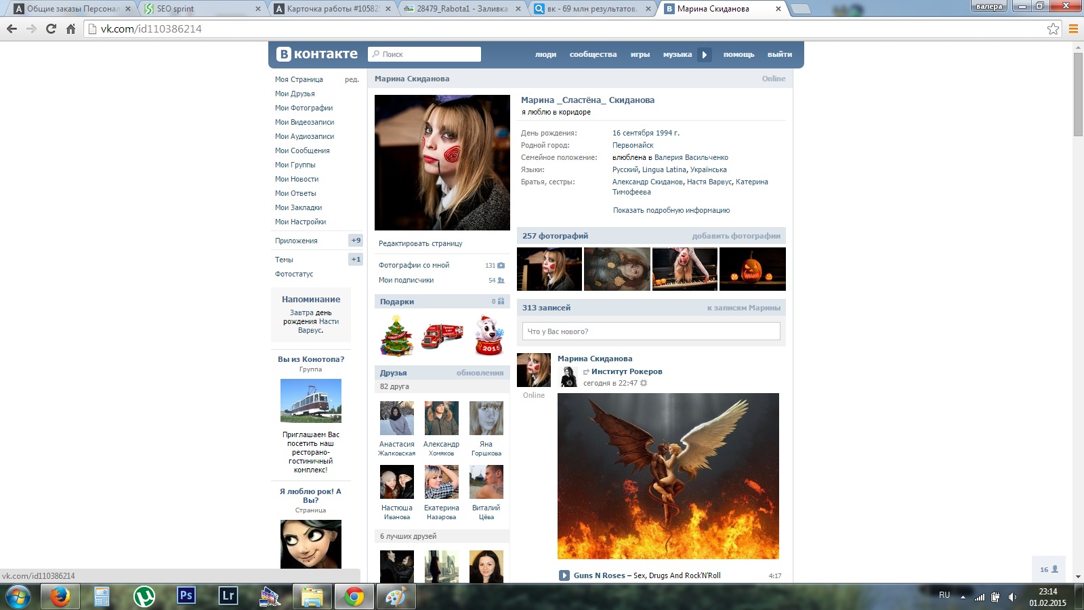The image size is (1084, 610).
Task: Open игры in the header menu
Action: [640, 55]
